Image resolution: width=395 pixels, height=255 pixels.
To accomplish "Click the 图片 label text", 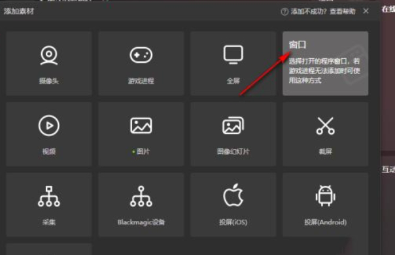I will 143,152.
